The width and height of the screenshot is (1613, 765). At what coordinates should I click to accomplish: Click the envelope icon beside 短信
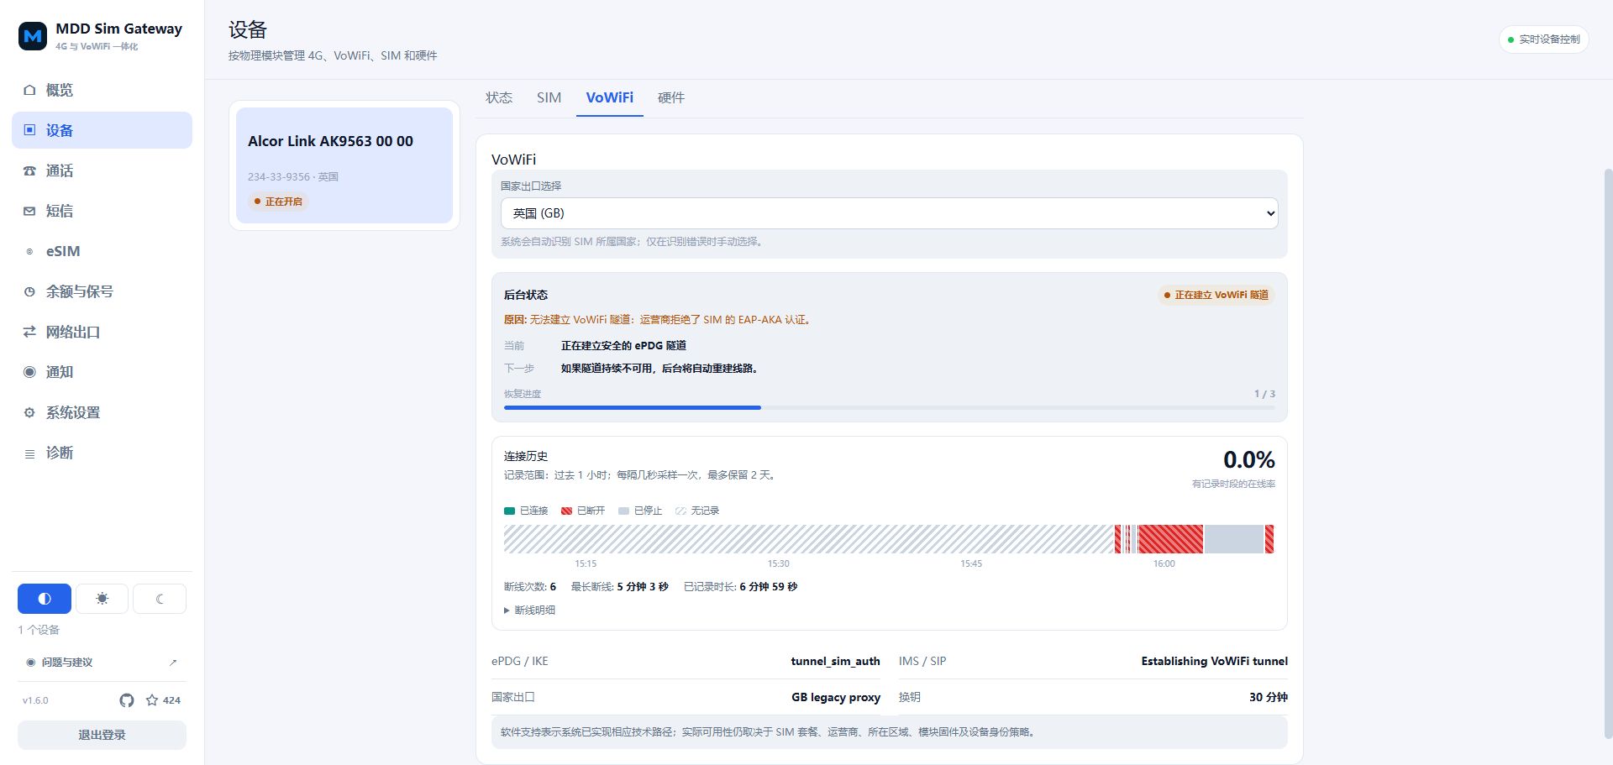29,211
